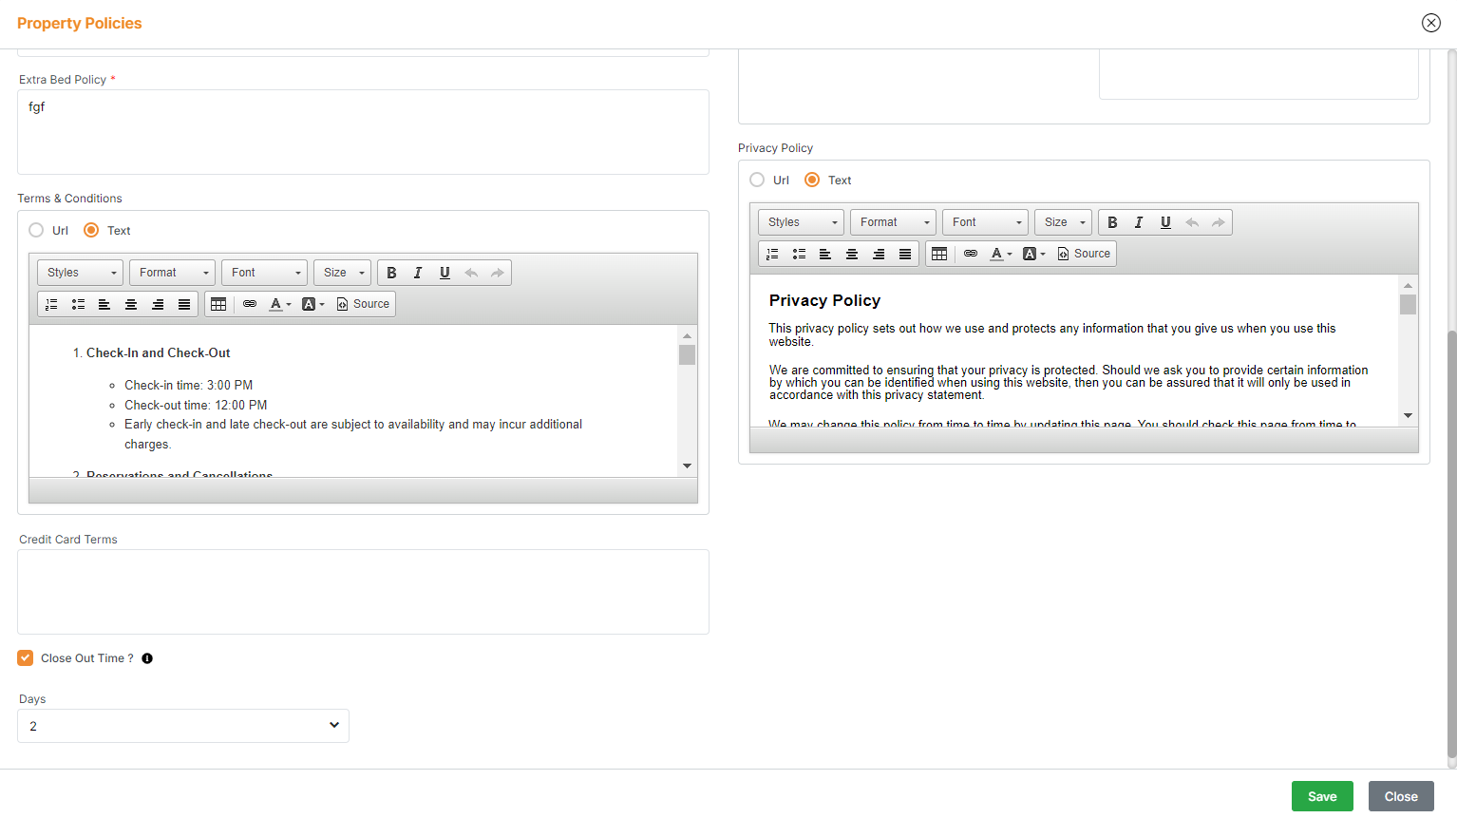The width and height of the screenshot is (1457, 818).
Task: Click the Close Out Time info icon
Action: pos(147,658)
